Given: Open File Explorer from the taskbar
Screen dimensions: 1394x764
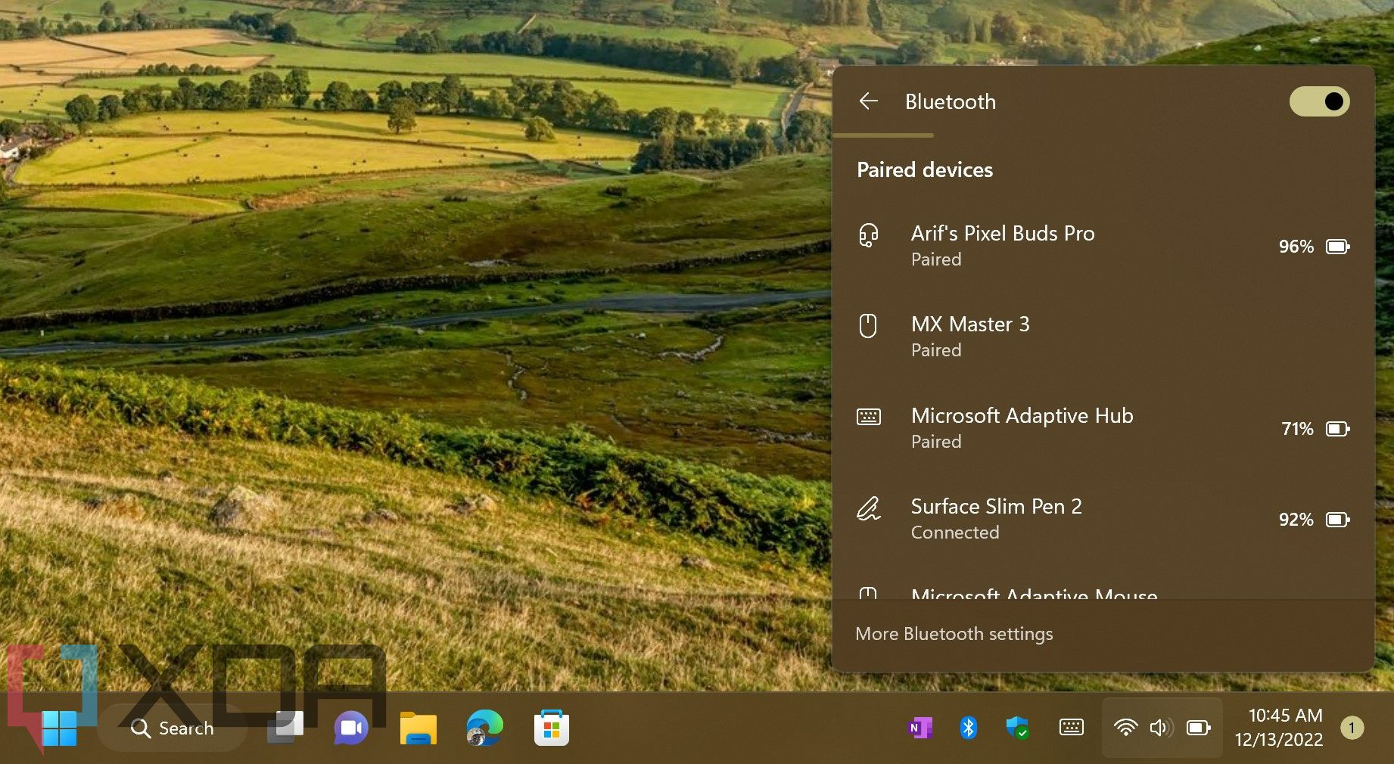Looking at the screenshot, I should point(418,728).
